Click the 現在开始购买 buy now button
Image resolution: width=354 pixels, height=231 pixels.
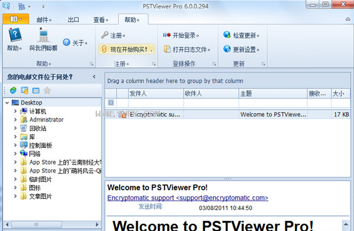(x=127, y=49)
